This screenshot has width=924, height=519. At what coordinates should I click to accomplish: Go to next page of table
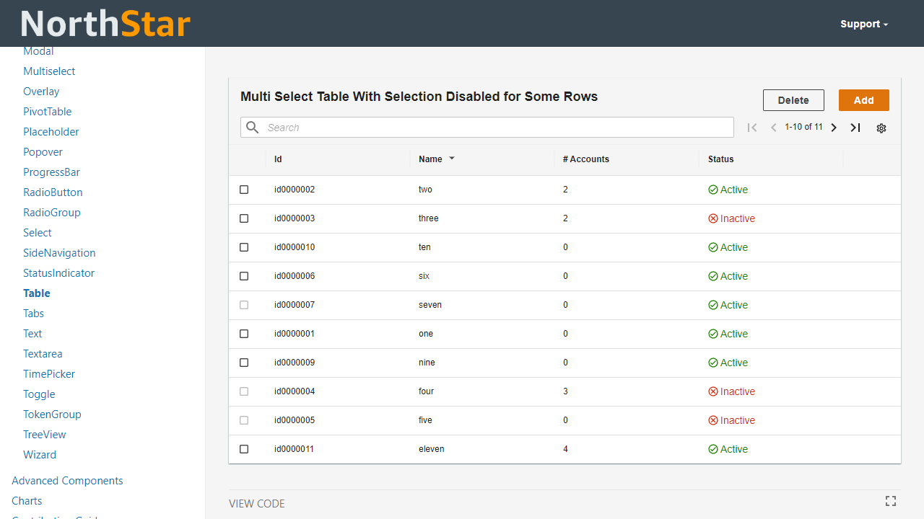[834, 128]
